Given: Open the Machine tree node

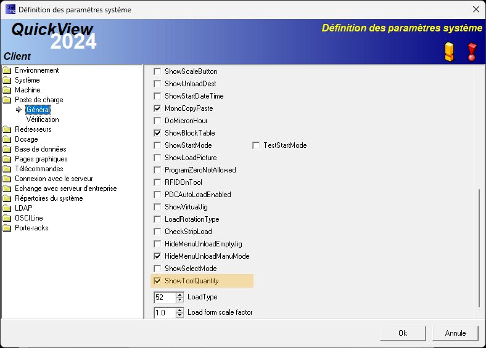Looking at the screenshot, I should pyautogui.click(x=28, y=90).
